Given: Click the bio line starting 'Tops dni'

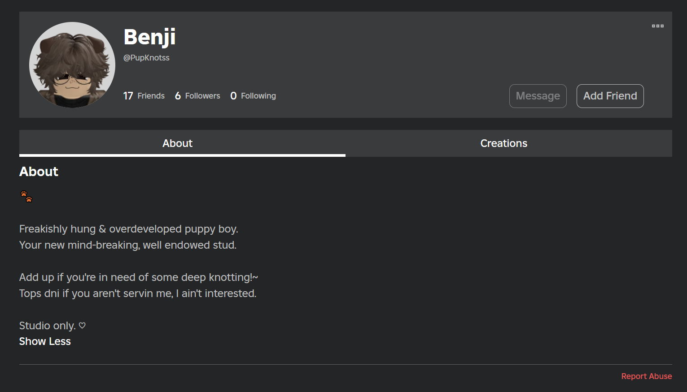Looking at the screenshot, I should click(x=138, y=293).
